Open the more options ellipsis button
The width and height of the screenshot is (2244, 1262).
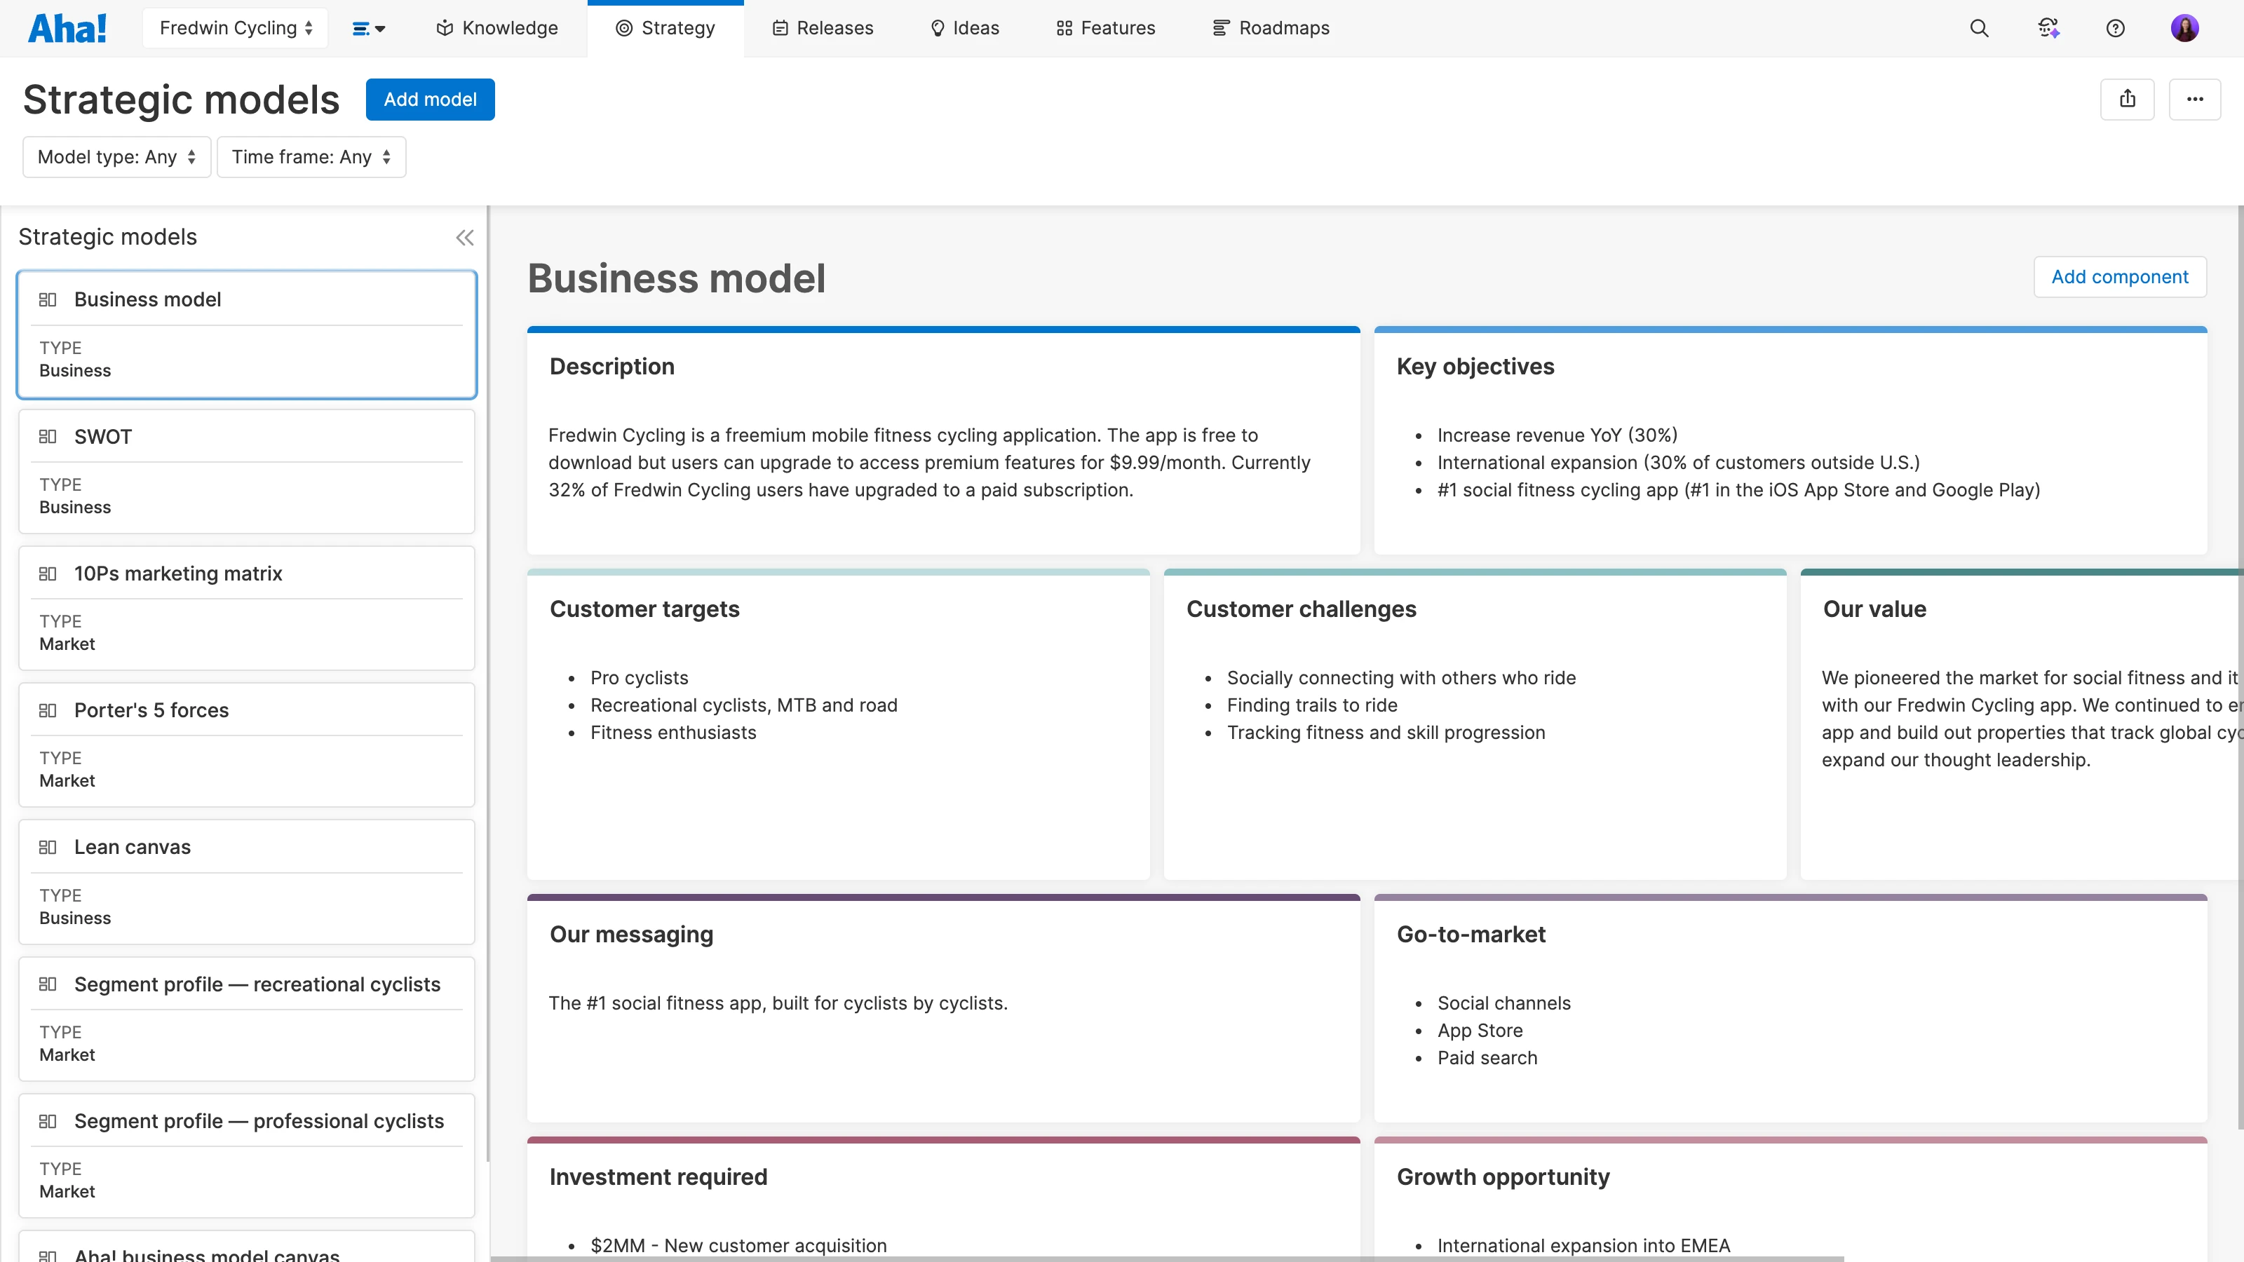click(2194, 100)
